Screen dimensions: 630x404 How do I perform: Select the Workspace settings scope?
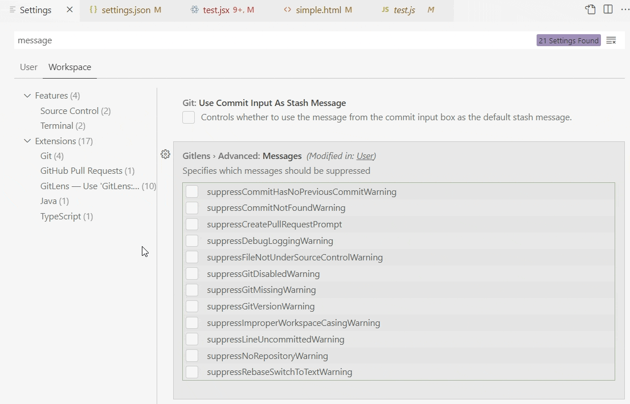(x=69, y=67)
